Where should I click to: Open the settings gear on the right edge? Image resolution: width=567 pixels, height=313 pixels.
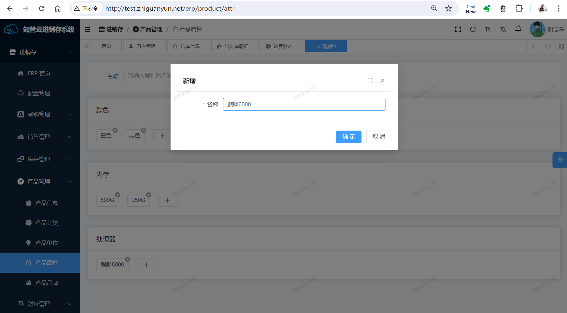click(x=560, y=160)
